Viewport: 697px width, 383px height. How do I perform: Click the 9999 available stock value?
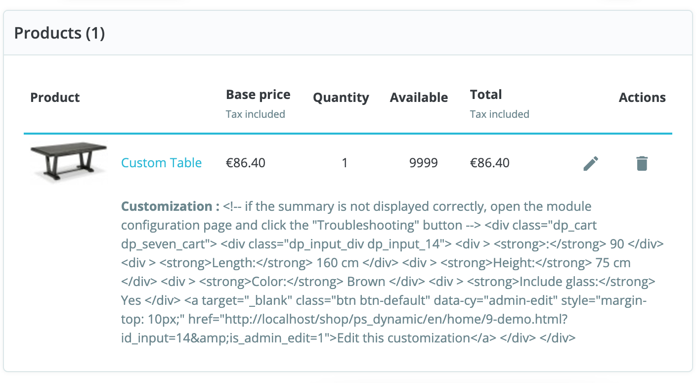423,163
